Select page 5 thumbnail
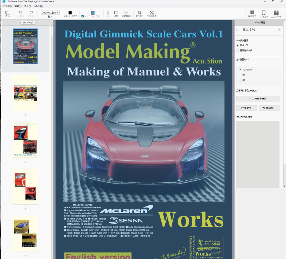The height and width of the screenshot is (259, 286). (x=25, y=233)
